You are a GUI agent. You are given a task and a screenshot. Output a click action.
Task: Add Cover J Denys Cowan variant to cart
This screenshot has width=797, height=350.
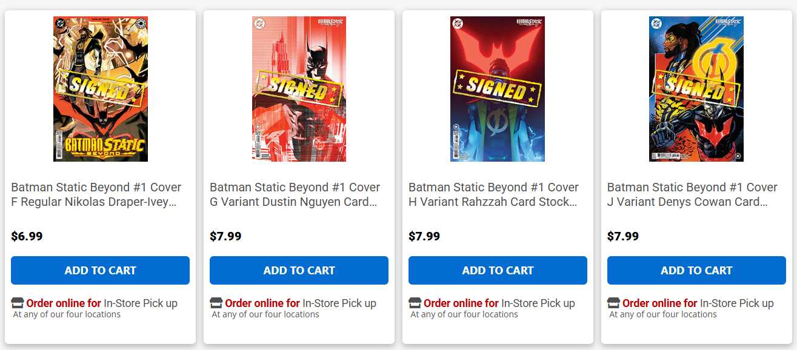[x=696, y=271]
